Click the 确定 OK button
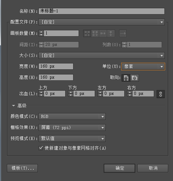 pos(119,168)
